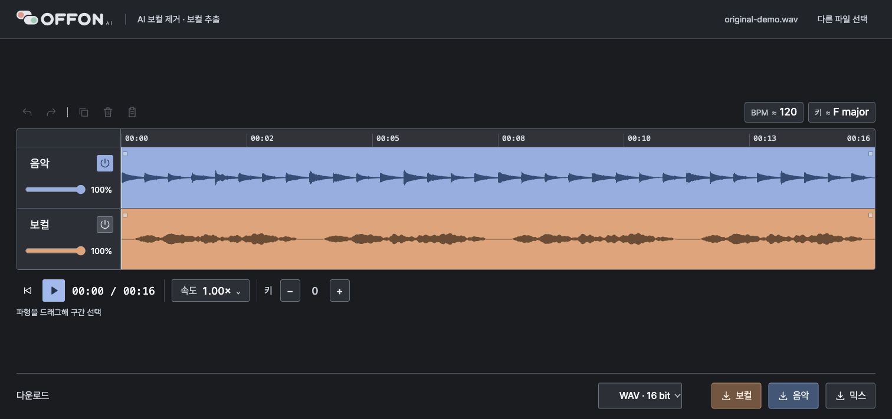Open the 속도 1.00× dropdown
892x419 pixels.
(211, 291)
